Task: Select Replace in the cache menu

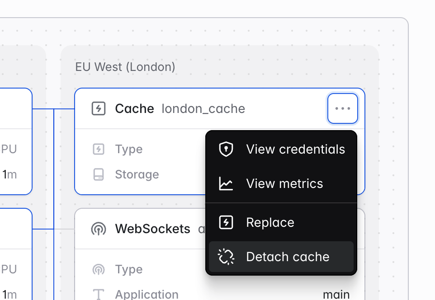Action: [281, 222]
